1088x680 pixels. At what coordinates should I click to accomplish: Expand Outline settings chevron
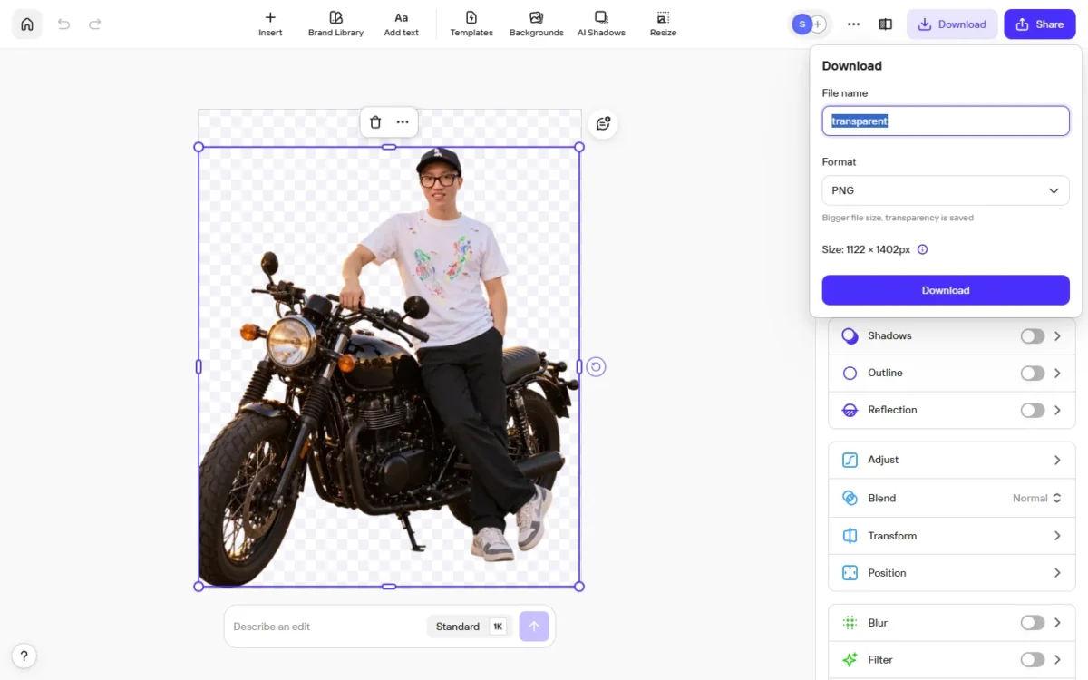tap(1057, 374)
